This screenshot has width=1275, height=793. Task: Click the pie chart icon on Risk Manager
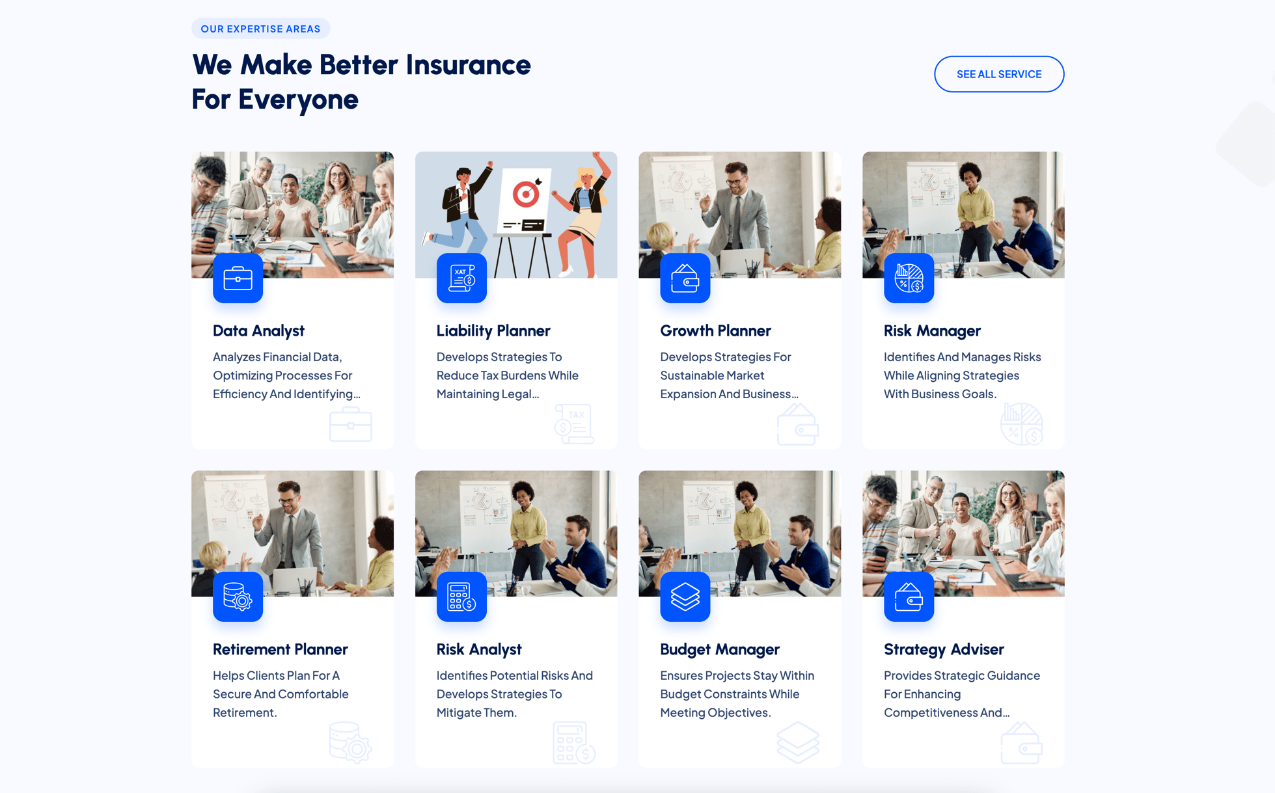pos(909,278)
